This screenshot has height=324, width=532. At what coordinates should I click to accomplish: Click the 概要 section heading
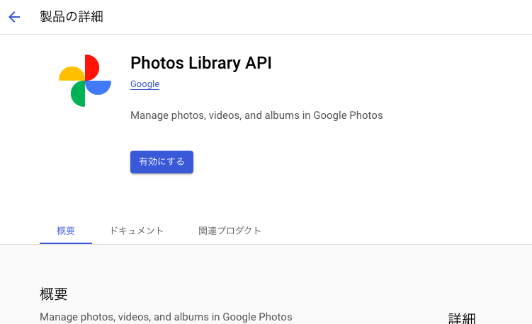coord(54,294)
